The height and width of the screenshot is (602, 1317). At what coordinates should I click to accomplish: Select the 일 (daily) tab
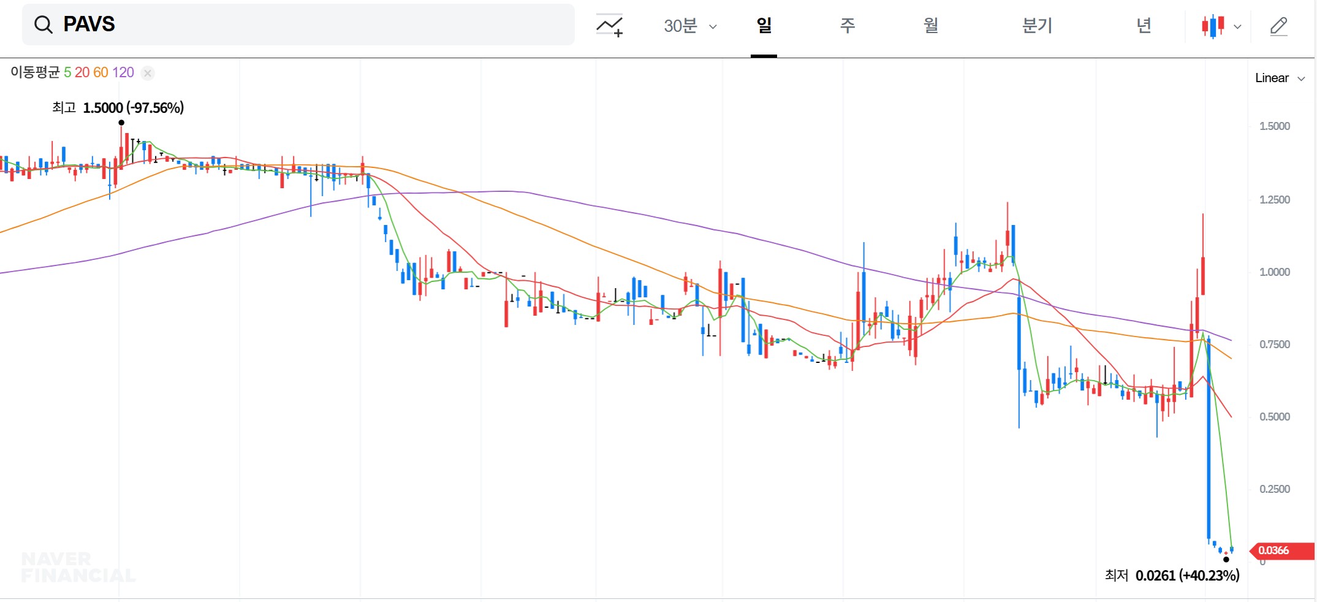click(x=764, y=26)
